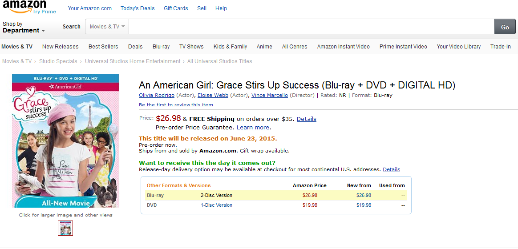Switch to the Blu-ray tab

coord(161,47)
